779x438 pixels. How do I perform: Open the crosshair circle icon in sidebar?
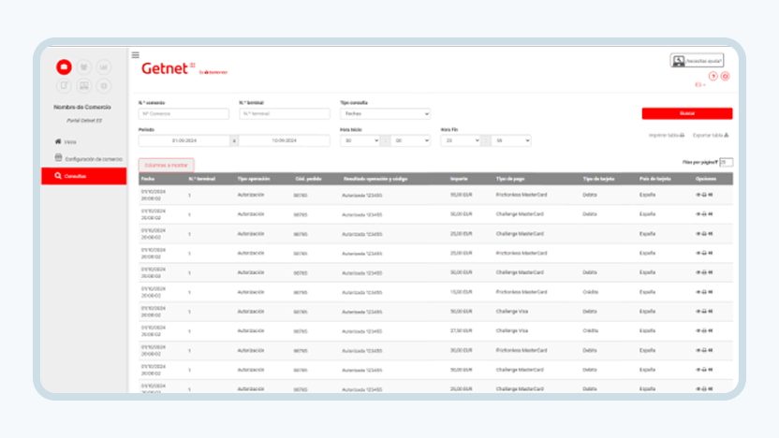[x=103, y=85]
